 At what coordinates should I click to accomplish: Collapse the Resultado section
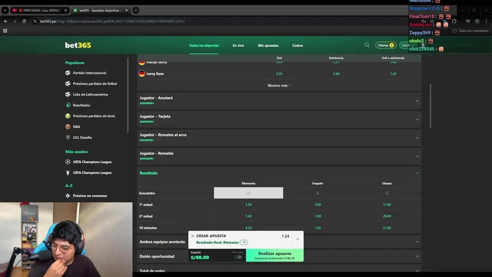[x=279, y=173]
